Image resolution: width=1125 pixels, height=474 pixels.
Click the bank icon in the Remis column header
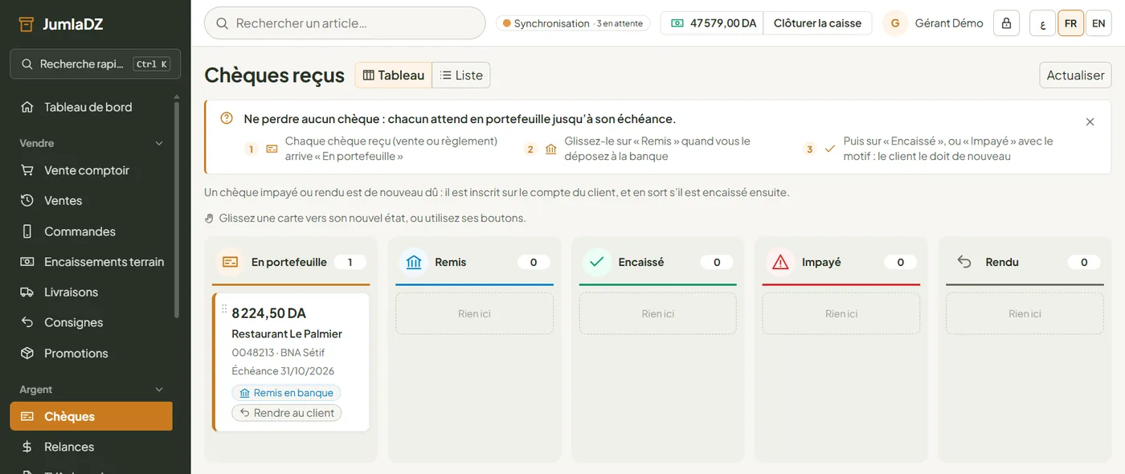(414, 262)
